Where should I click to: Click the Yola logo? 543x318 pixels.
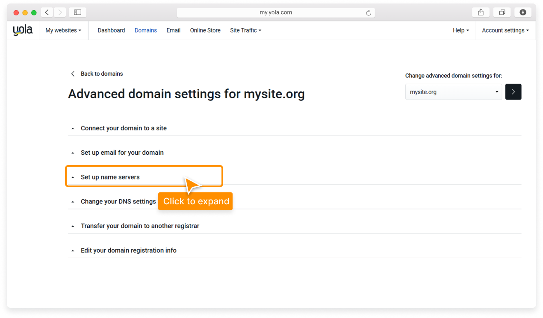pos(23,30)
